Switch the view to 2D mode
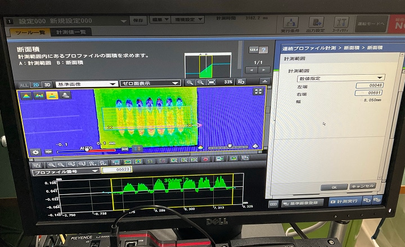The image size is (405, 247). (x=36, y=84)
